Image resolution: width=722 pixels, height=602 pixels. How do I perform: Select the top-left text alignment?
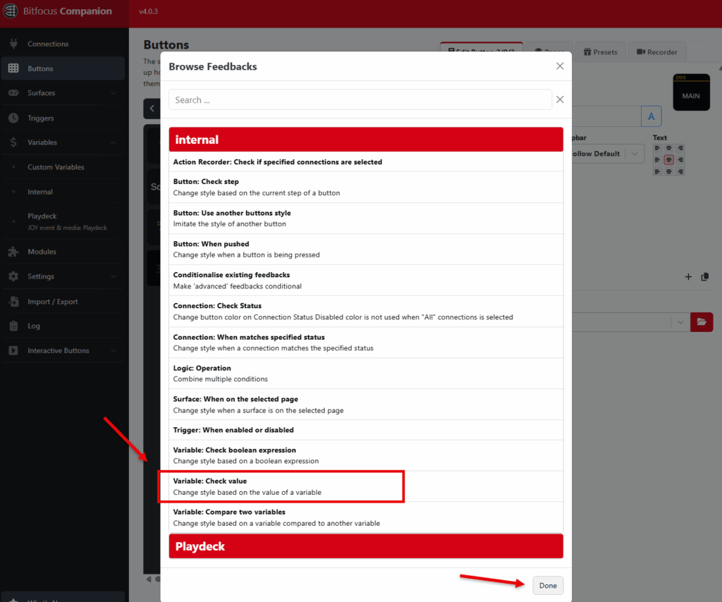click(658, 148)
